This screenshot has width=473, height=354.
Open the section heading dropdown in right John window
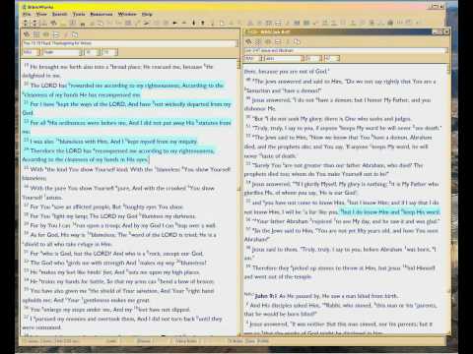click(x=346, y=50)
